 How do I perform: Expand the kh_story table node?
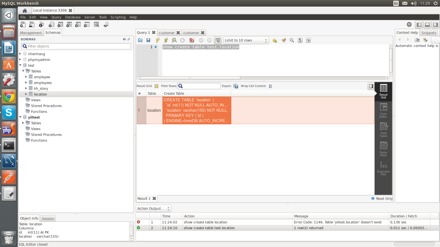tap(26, 88)
